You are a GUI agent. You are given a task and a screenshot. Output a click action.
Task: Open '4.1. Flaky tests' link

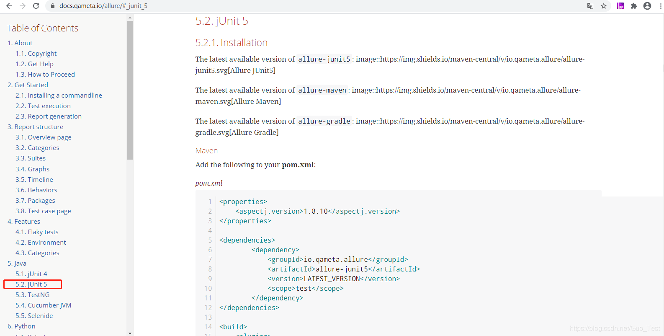pos(37,232)
